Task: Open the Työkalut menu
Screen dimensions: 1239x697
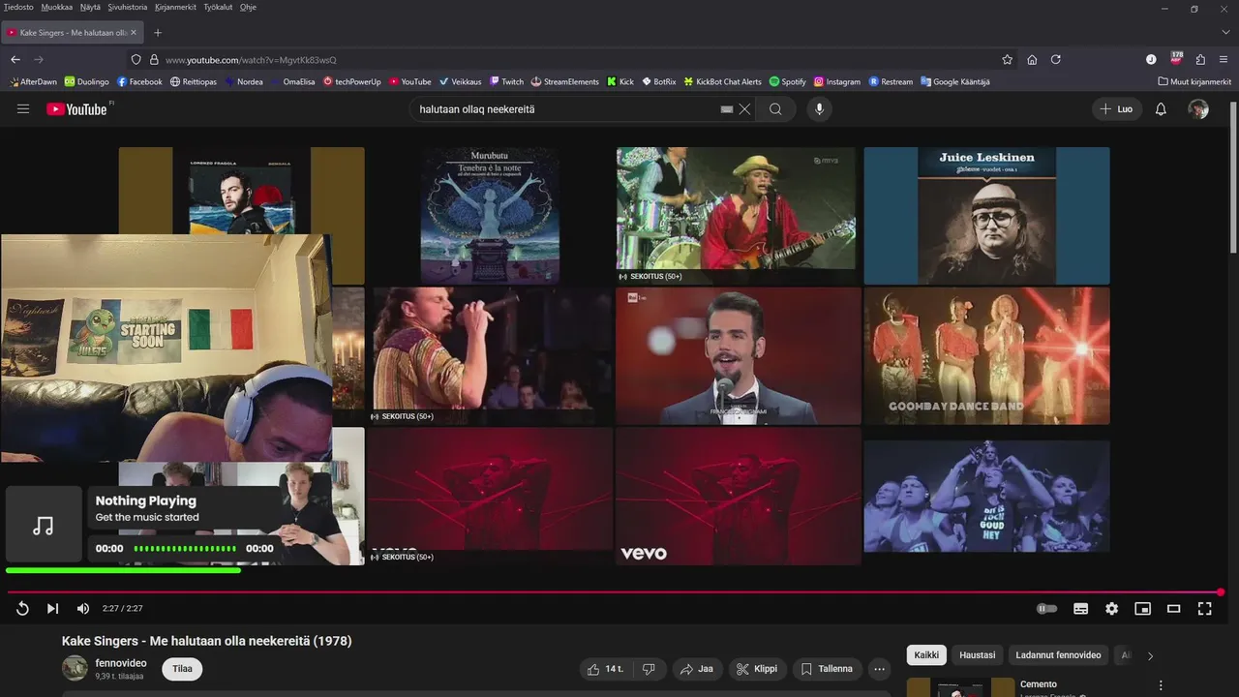Action: point(218,7)
